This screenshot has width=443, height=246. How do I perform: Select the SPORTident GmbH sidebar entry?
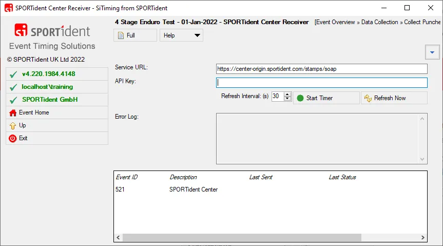[57, 100]
